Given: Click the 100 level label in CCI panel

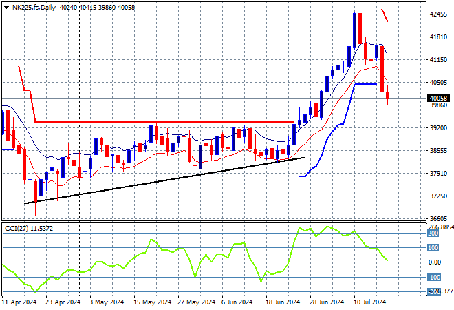Looking at the screenshot, I should tap(433, 248).
